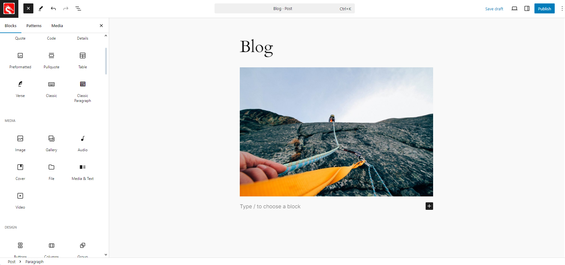This screenshot has width=565, height=265.
Task: Insert a Gallery block
Action: [51, 143]
